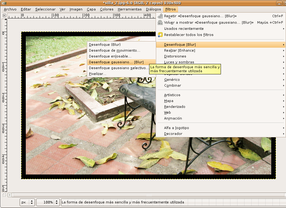Open the 100% zoom level dropdown
Viewport: 286px width, 208px height.
tap(48, 202)
